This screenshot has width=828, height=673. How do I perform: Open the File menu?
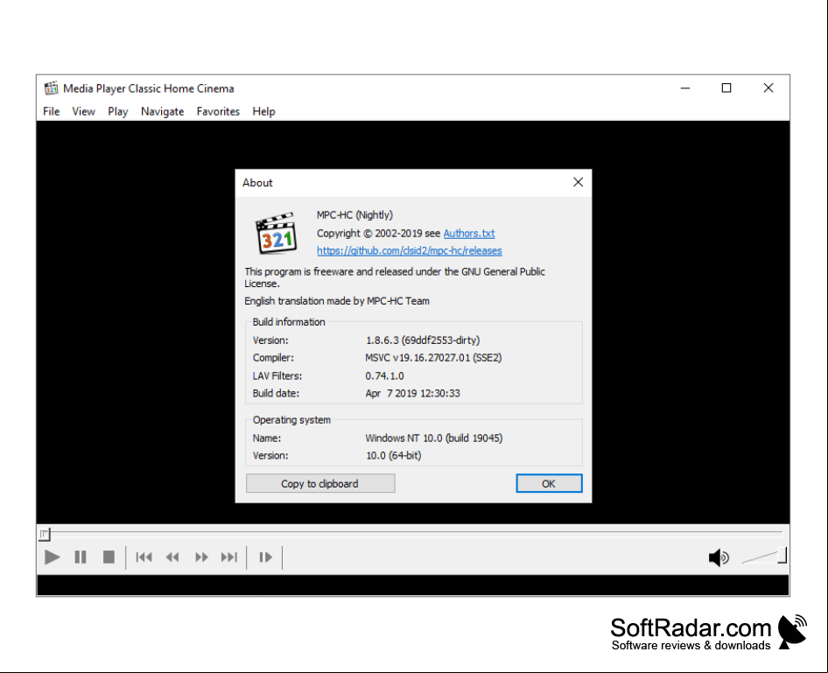coord(52,111)
